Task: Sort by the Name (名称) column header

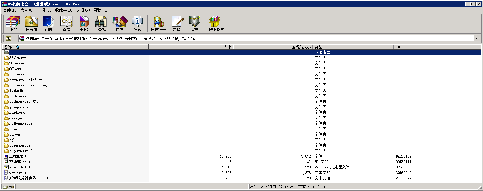Action: point(8,47)
